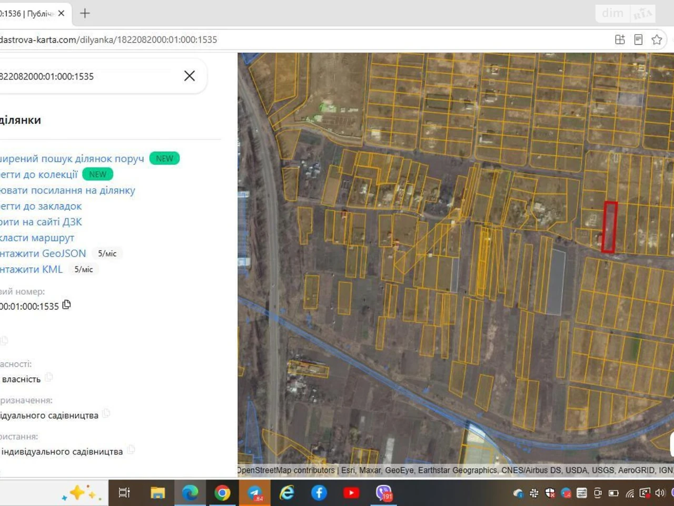The width and height of the screenshot is (674, 506).
Task: Copy the 'індивідуального садівництва' usage value
Action: 131,450
